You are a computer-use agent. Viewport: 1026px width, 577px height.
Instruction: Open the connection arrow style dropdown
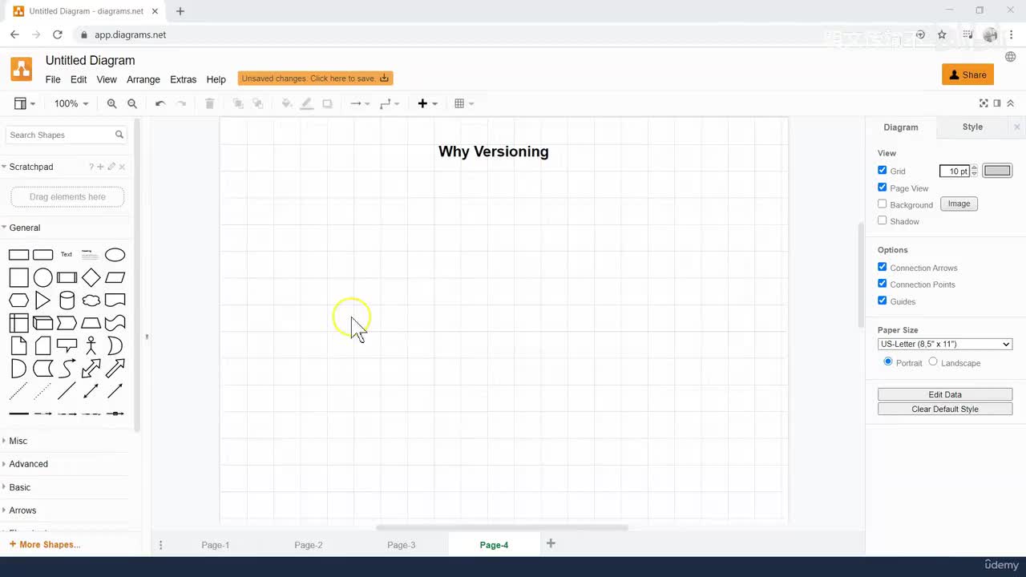coord(360,103)
